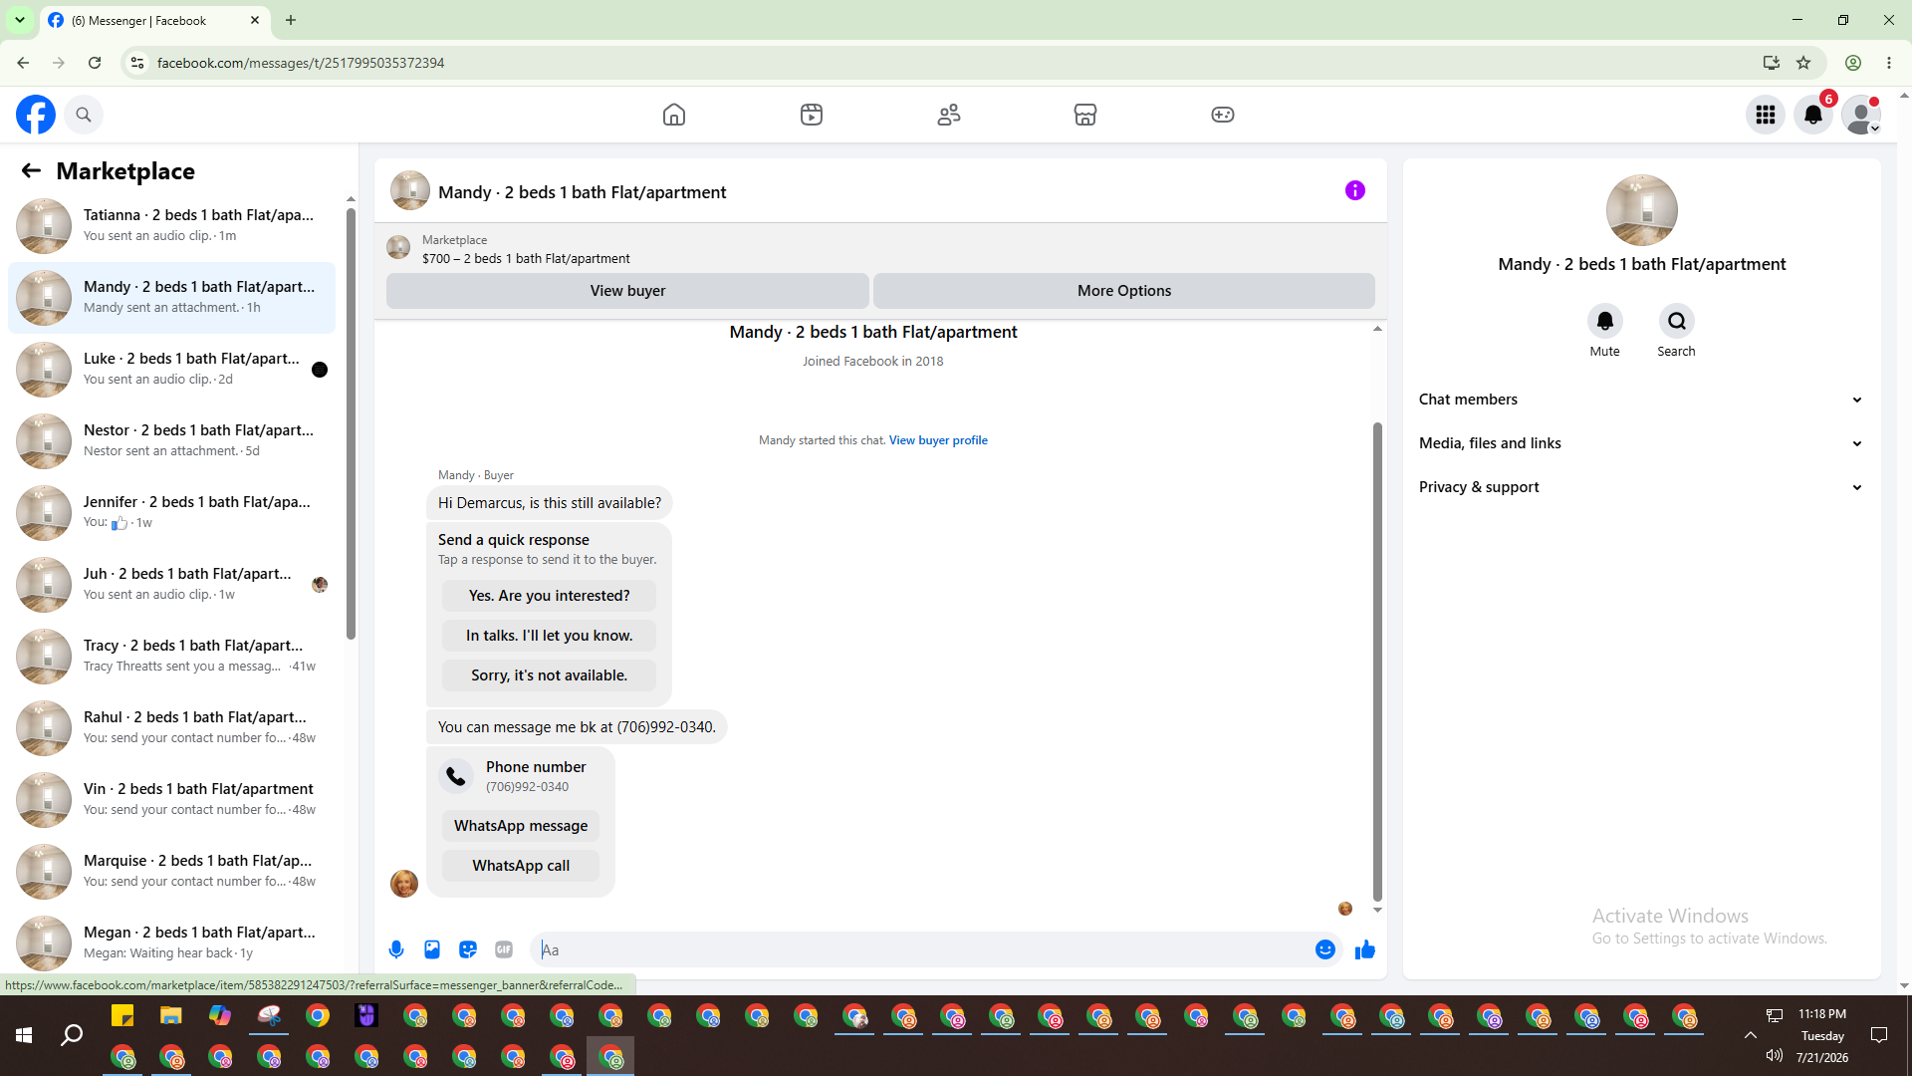This screenshot has width=1912, height=1076.
Task: Mute this conversation with the bell icon
Action: coord(1605,321)
